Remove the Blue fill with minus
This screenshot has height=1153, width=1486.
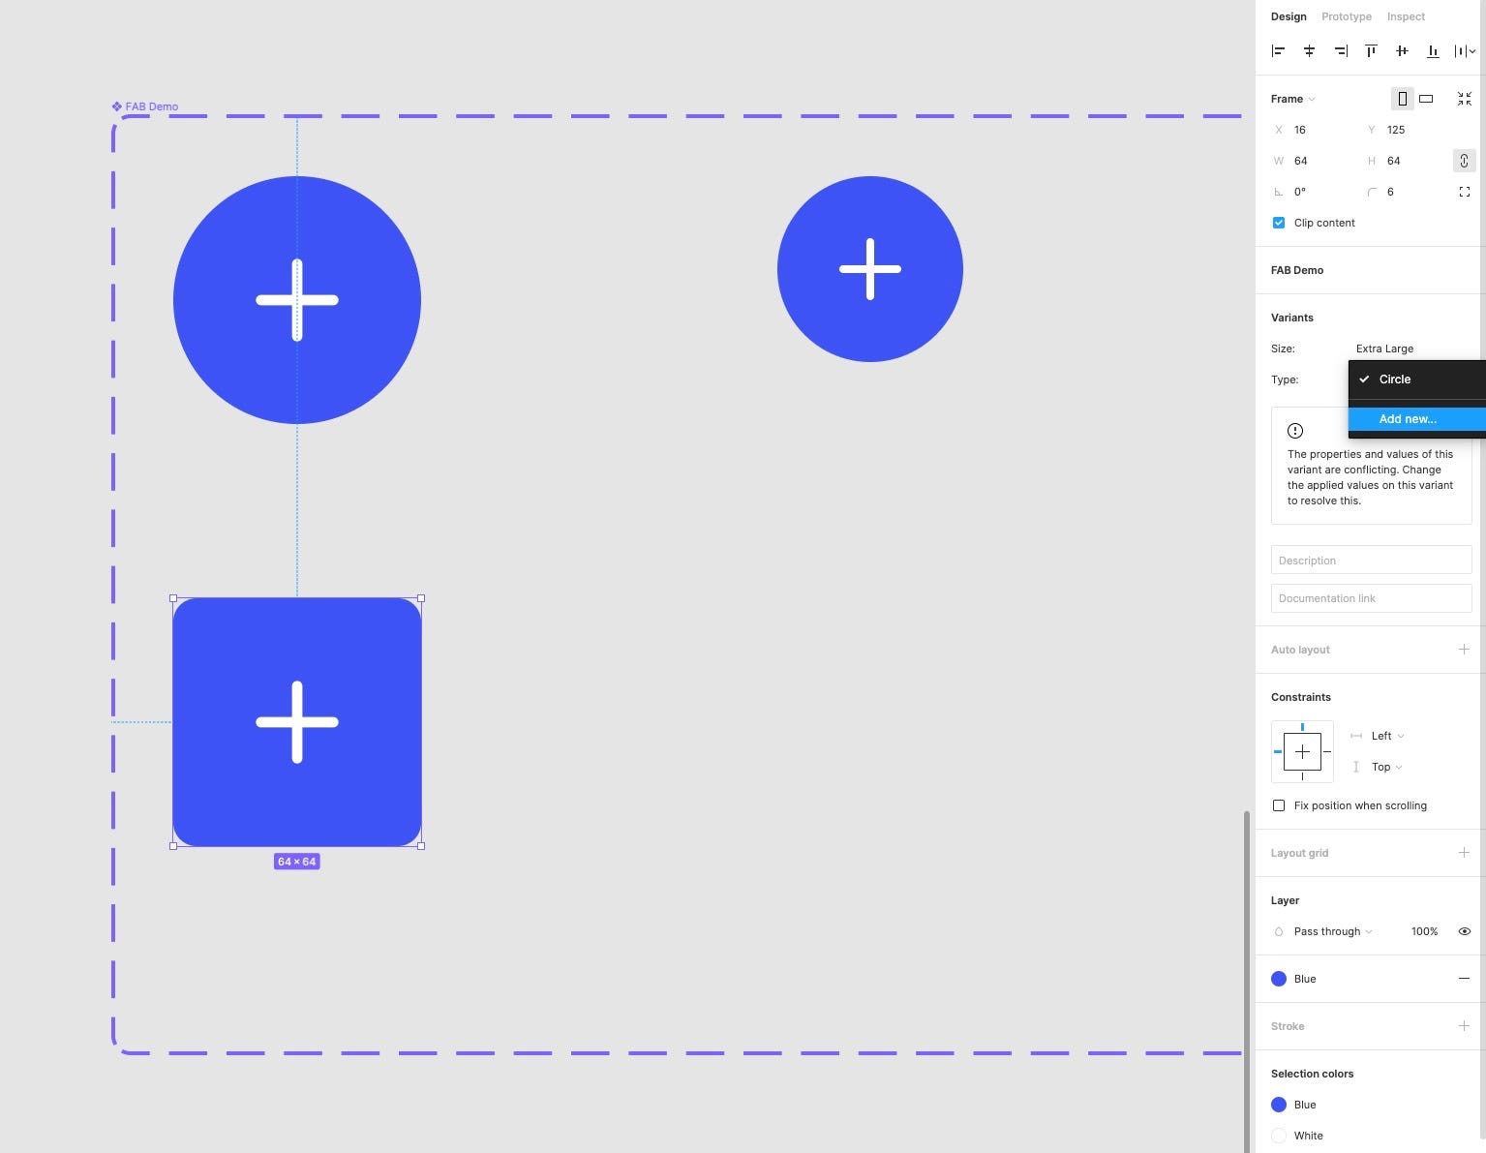[1464, 979]
